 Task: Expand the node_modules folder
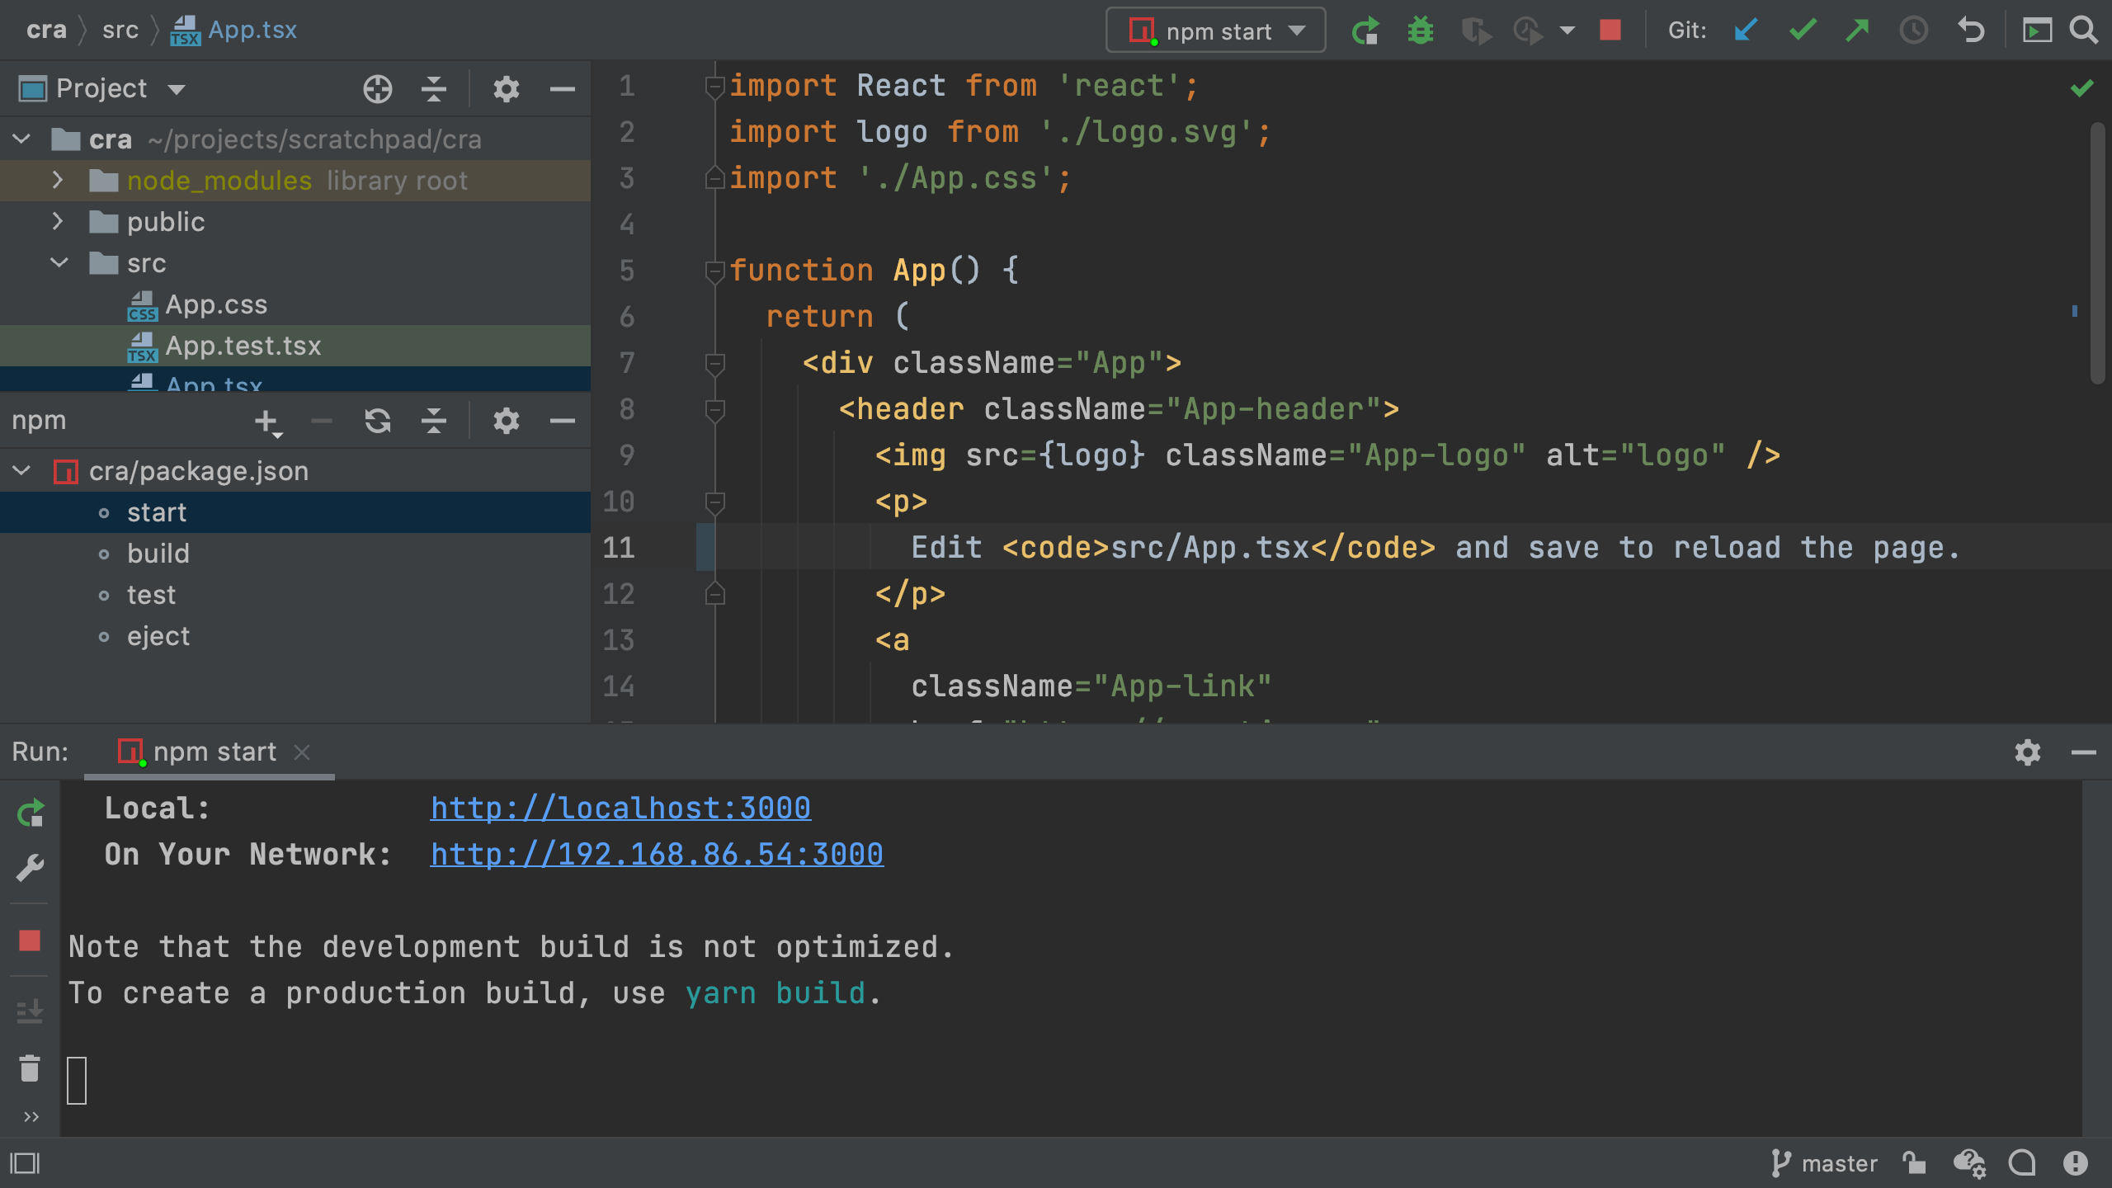click(57, 180)
